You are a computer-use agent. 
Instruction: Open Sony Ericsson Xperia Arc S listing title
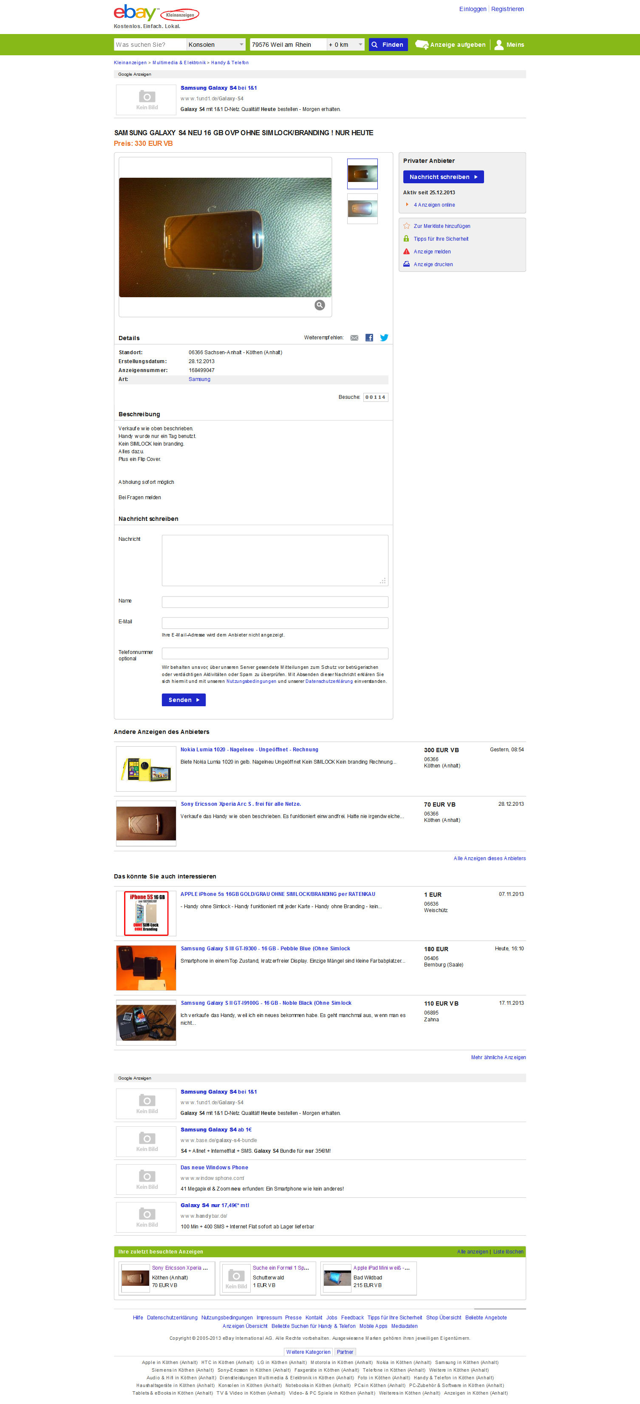pos(241,804)
